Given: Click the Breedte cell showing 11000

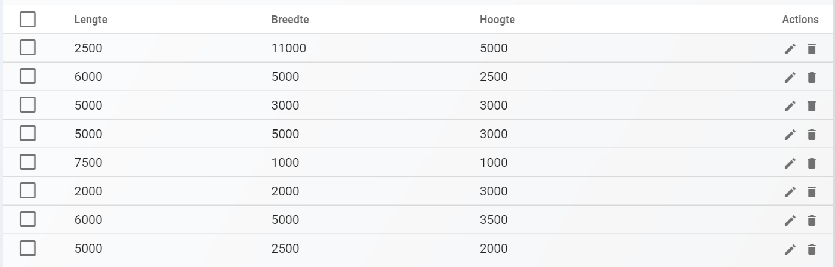Looking at the screenshot, I should (289, 48).
